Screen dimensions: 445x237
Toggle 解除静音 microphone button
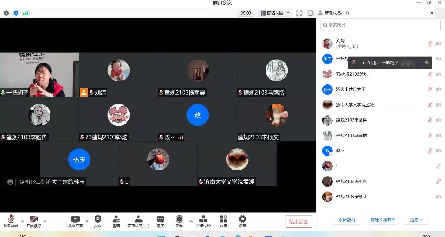[x=11, y=220]
